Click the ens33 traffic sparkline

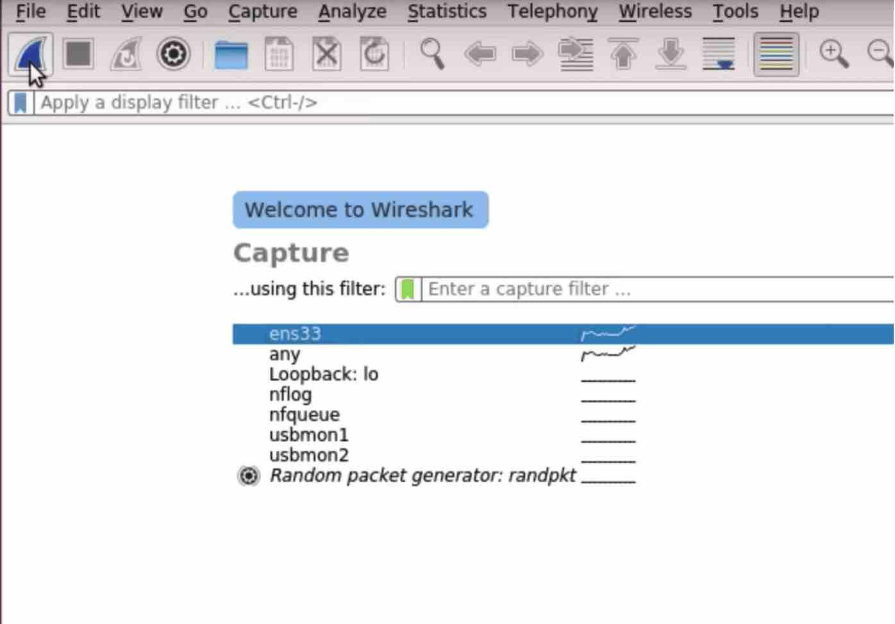[608, 333]
